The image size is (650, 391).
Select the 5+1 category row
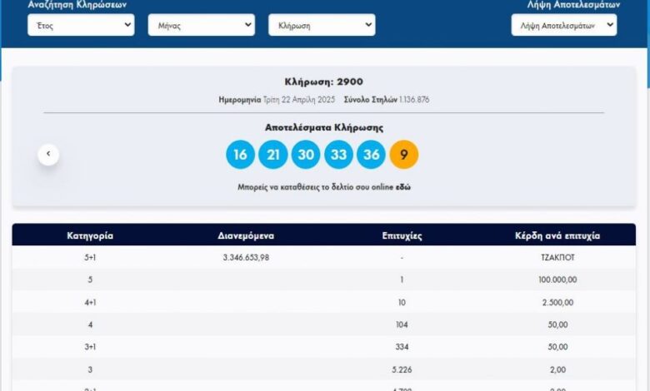[90, 258]
